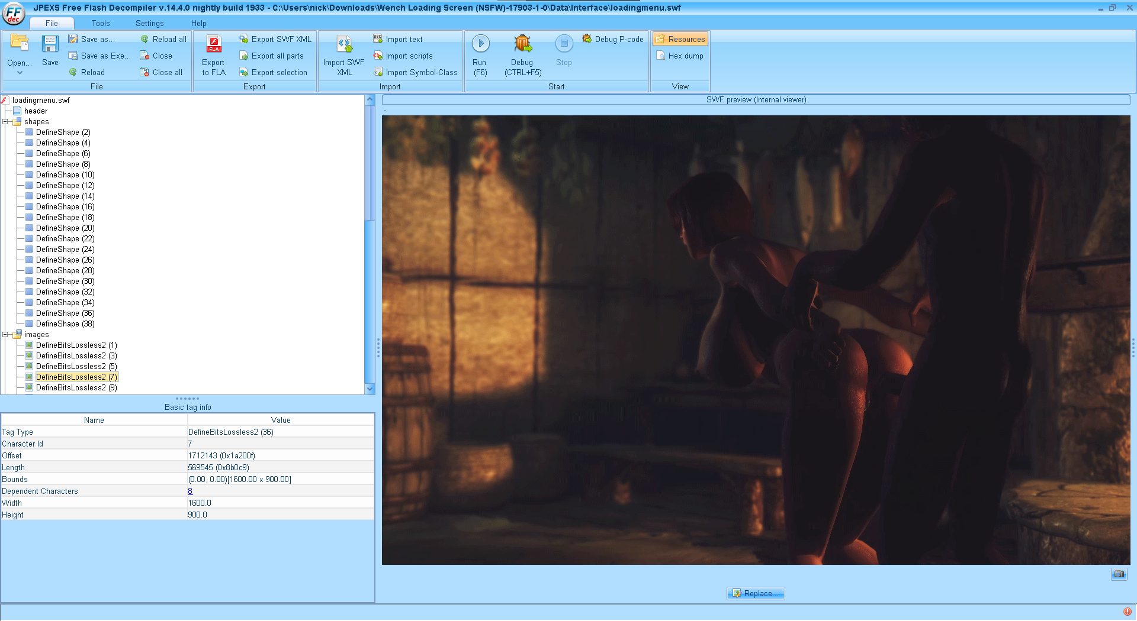Collapse the shapes folder in the tree
1137x621 pixels.
tap(5, 122)
